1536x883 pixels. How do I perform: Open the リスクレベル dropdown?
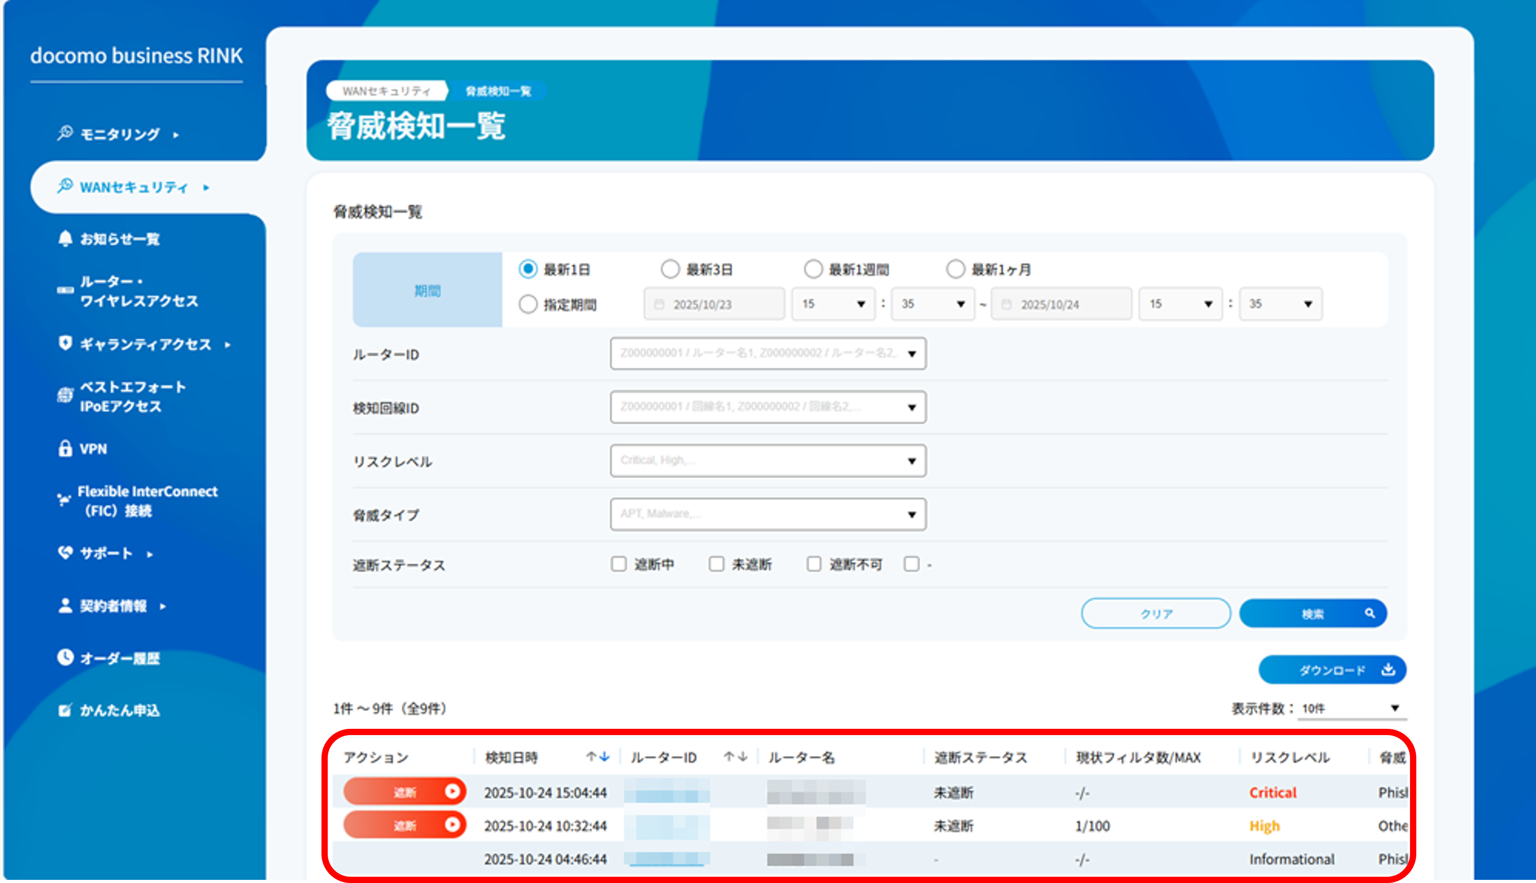[768, 460]
